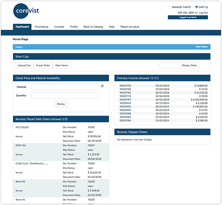
Task: Open web order demo #2
Action: click(x=20, y=182)
